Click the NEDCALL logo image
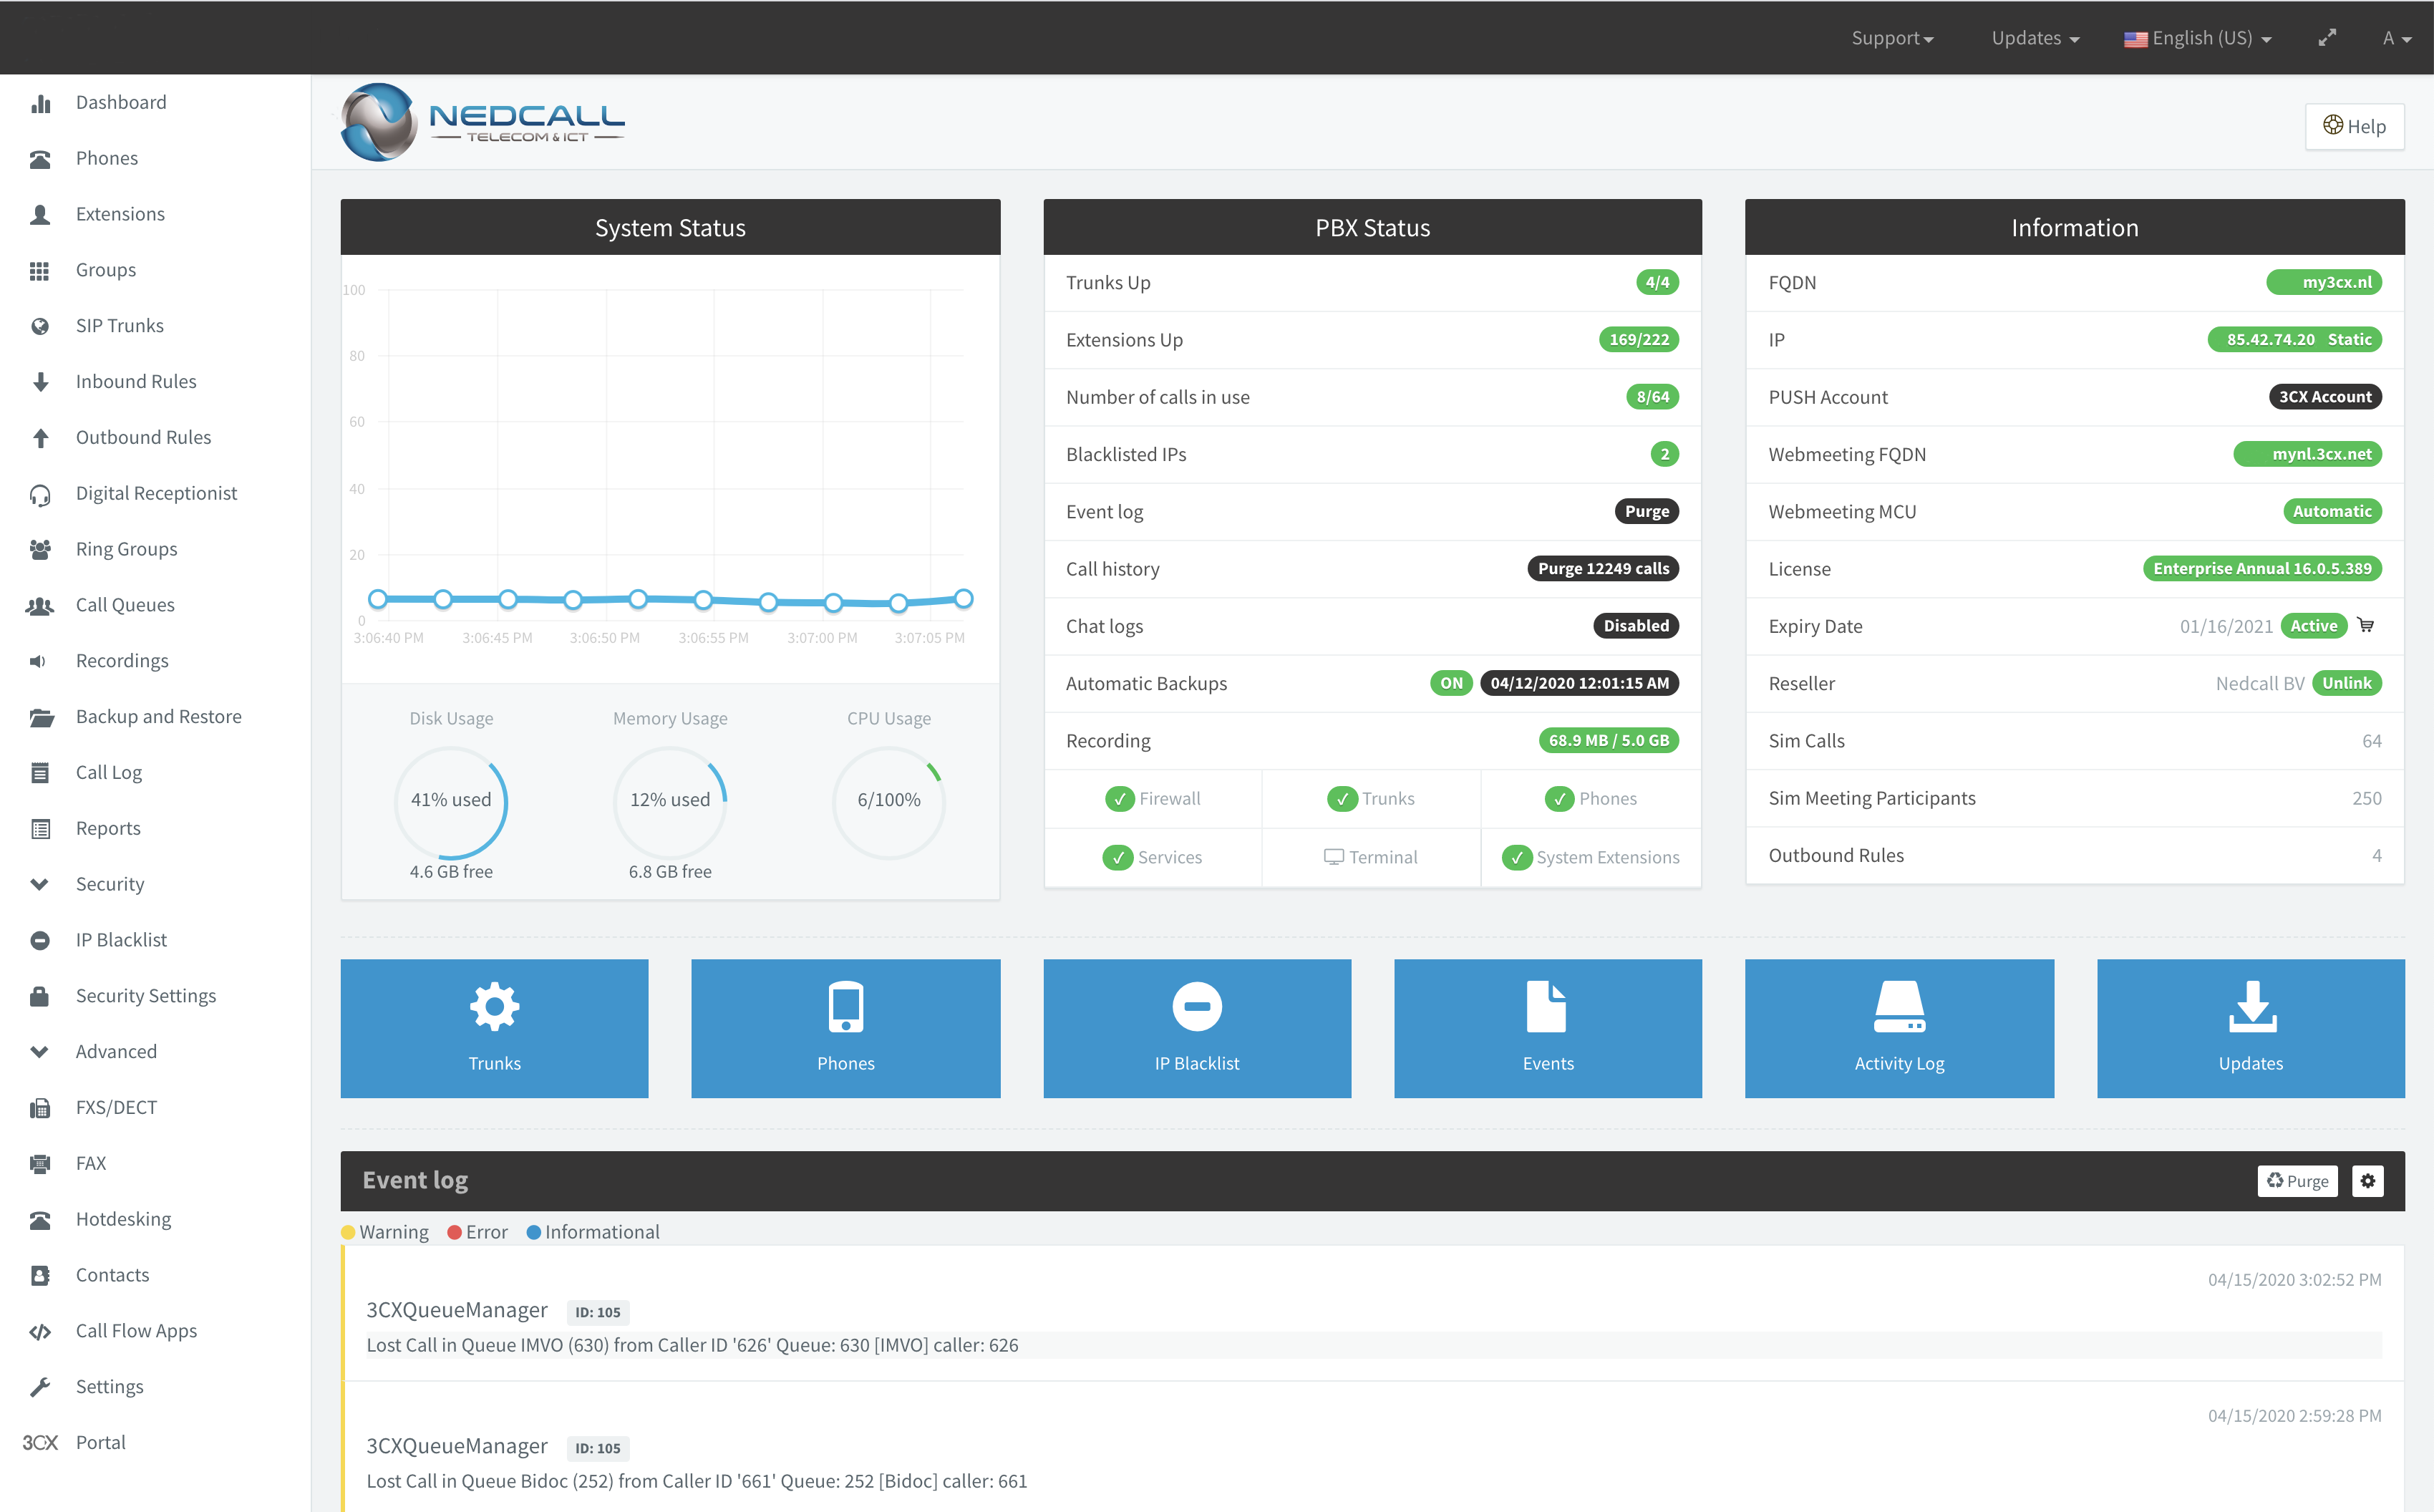 (483, 122)
